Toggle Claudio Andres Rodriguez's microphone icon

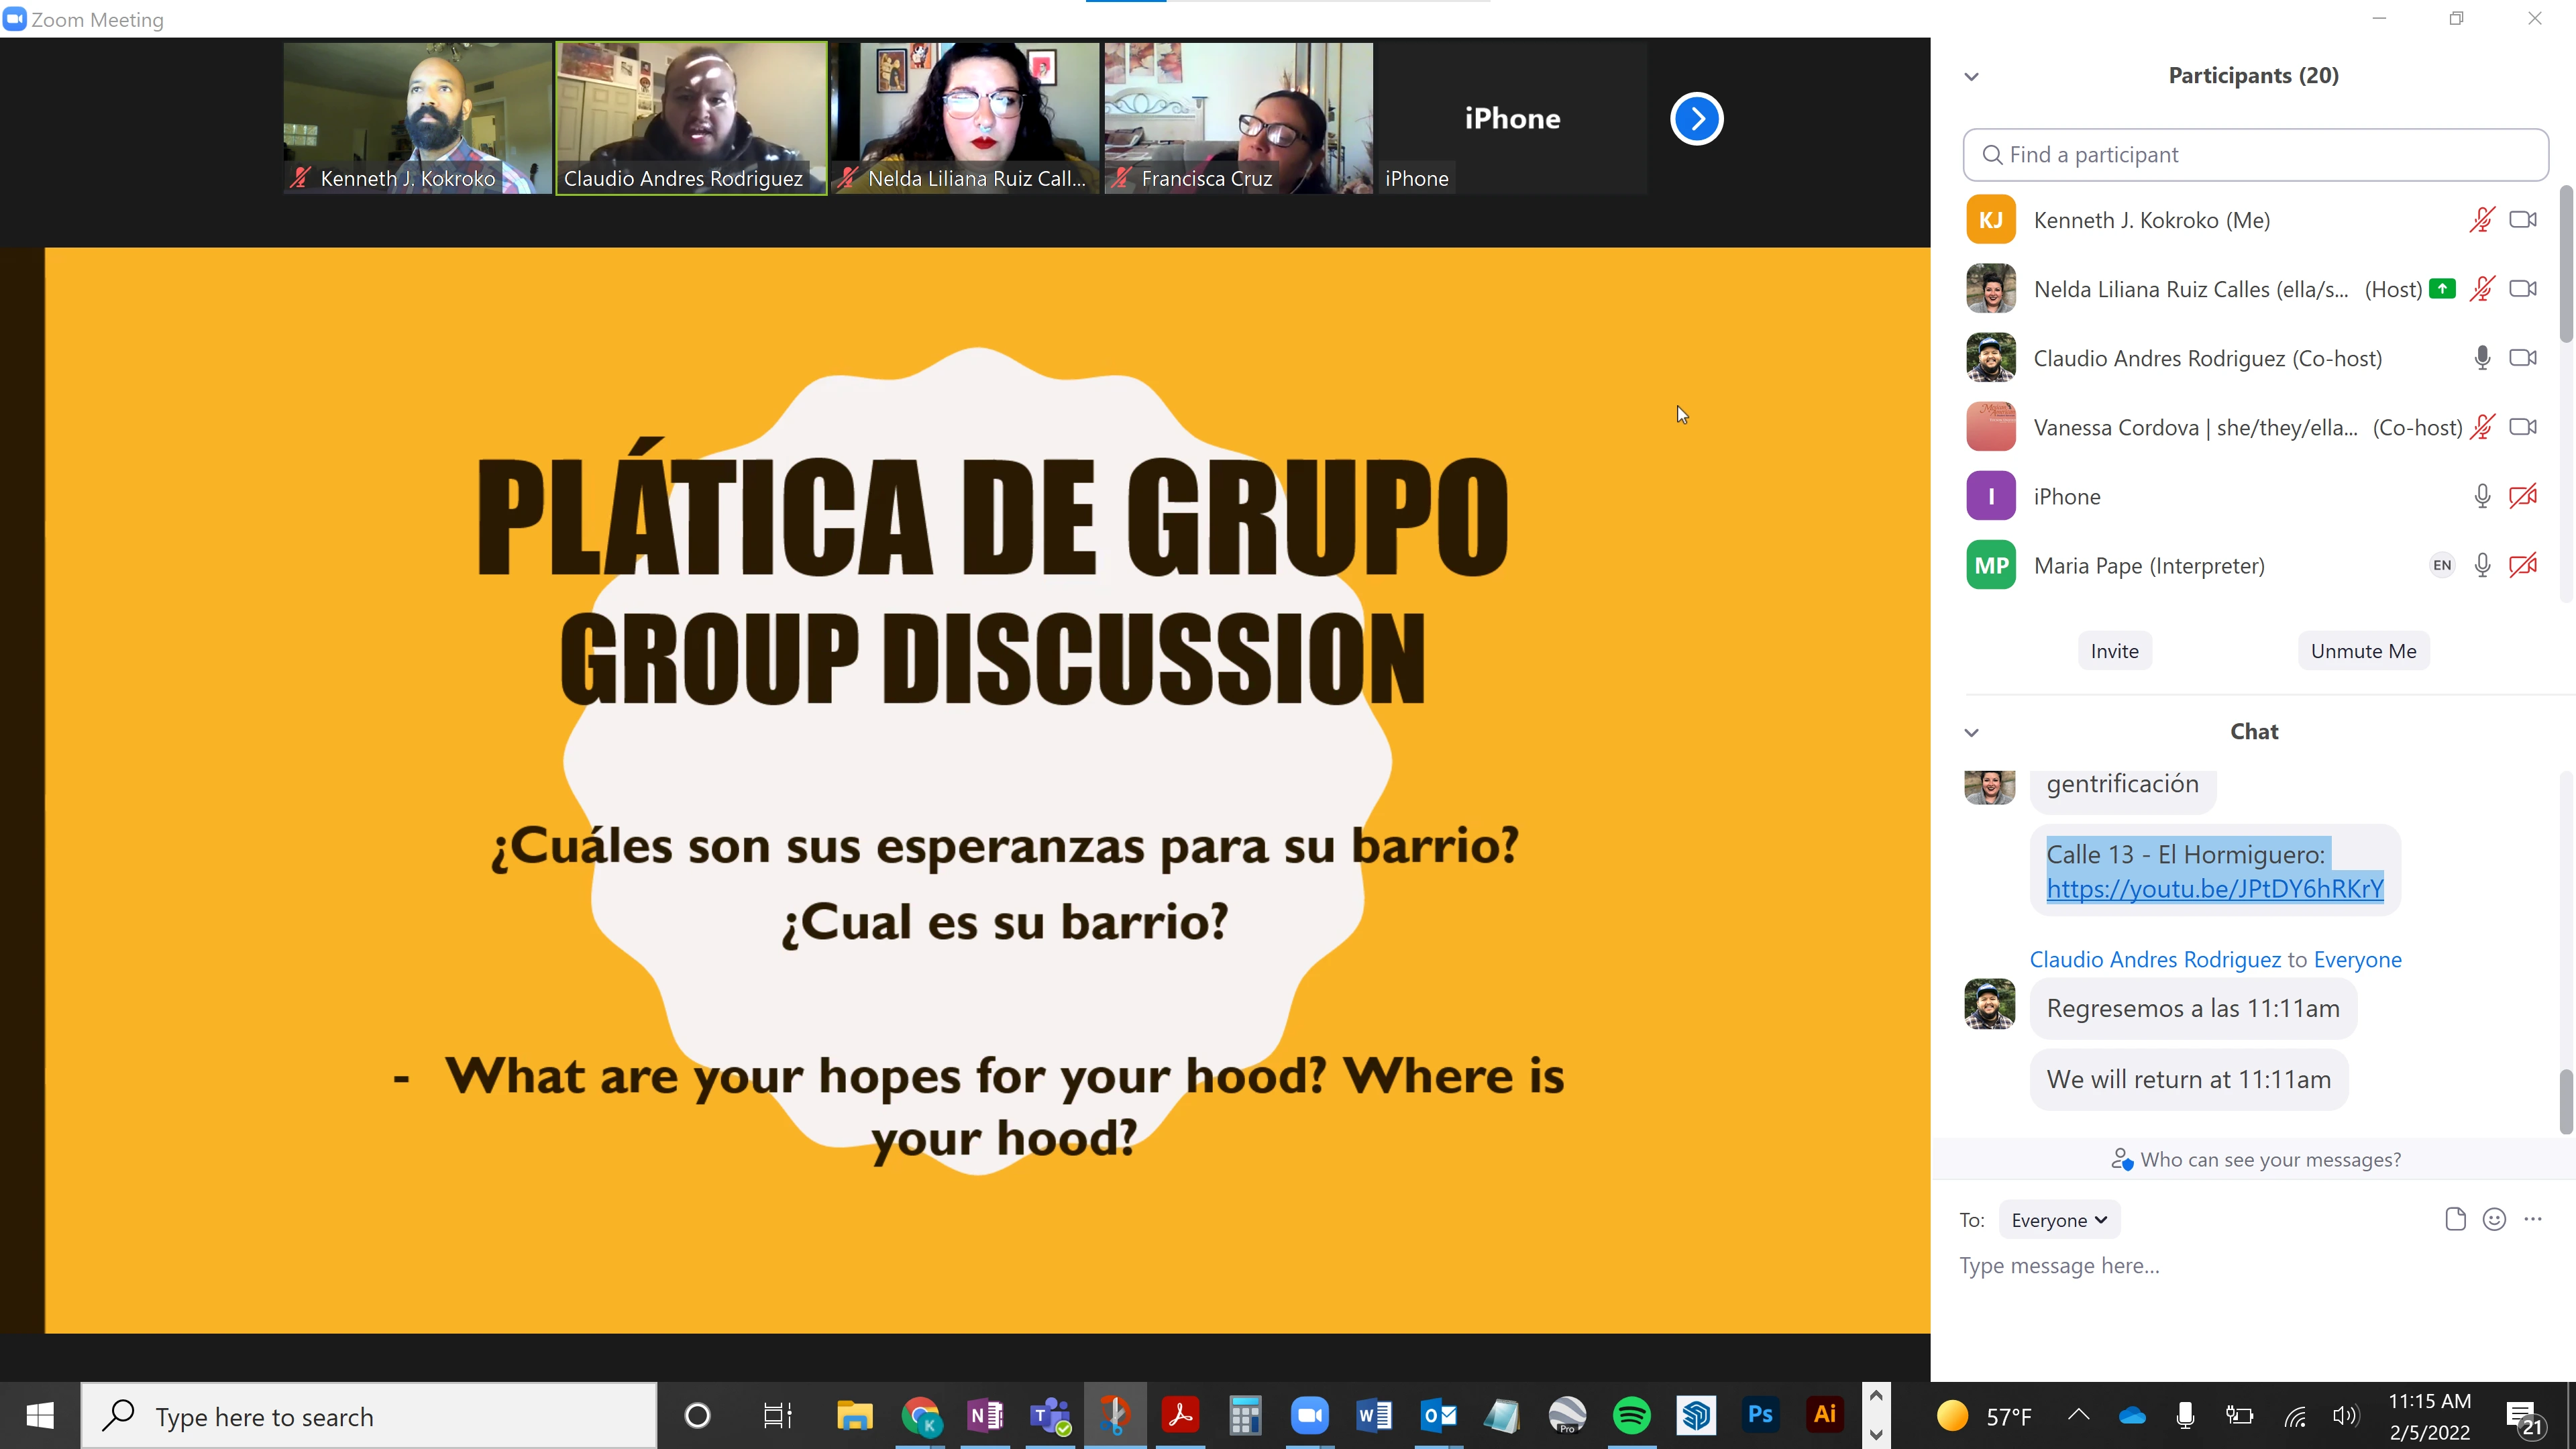click(x=2481, y=358)
